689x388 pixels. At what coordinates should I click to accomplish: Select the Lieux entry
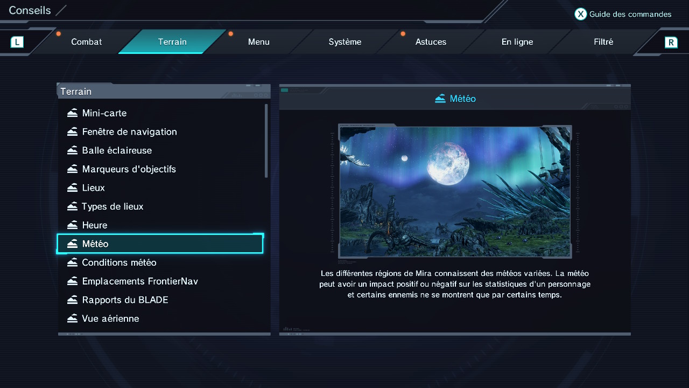(160, 188)
